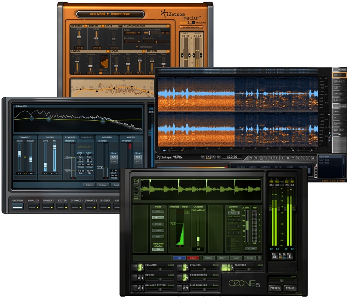Open the Scale Chromatic dropdown in Nectar

(132, 33)
